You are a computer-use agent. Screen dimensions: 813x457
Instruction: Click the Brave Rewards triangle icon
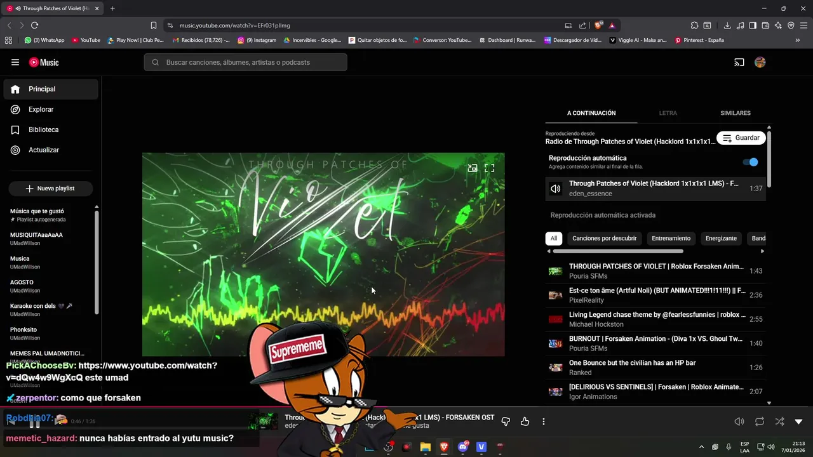(x=612, y=25)
